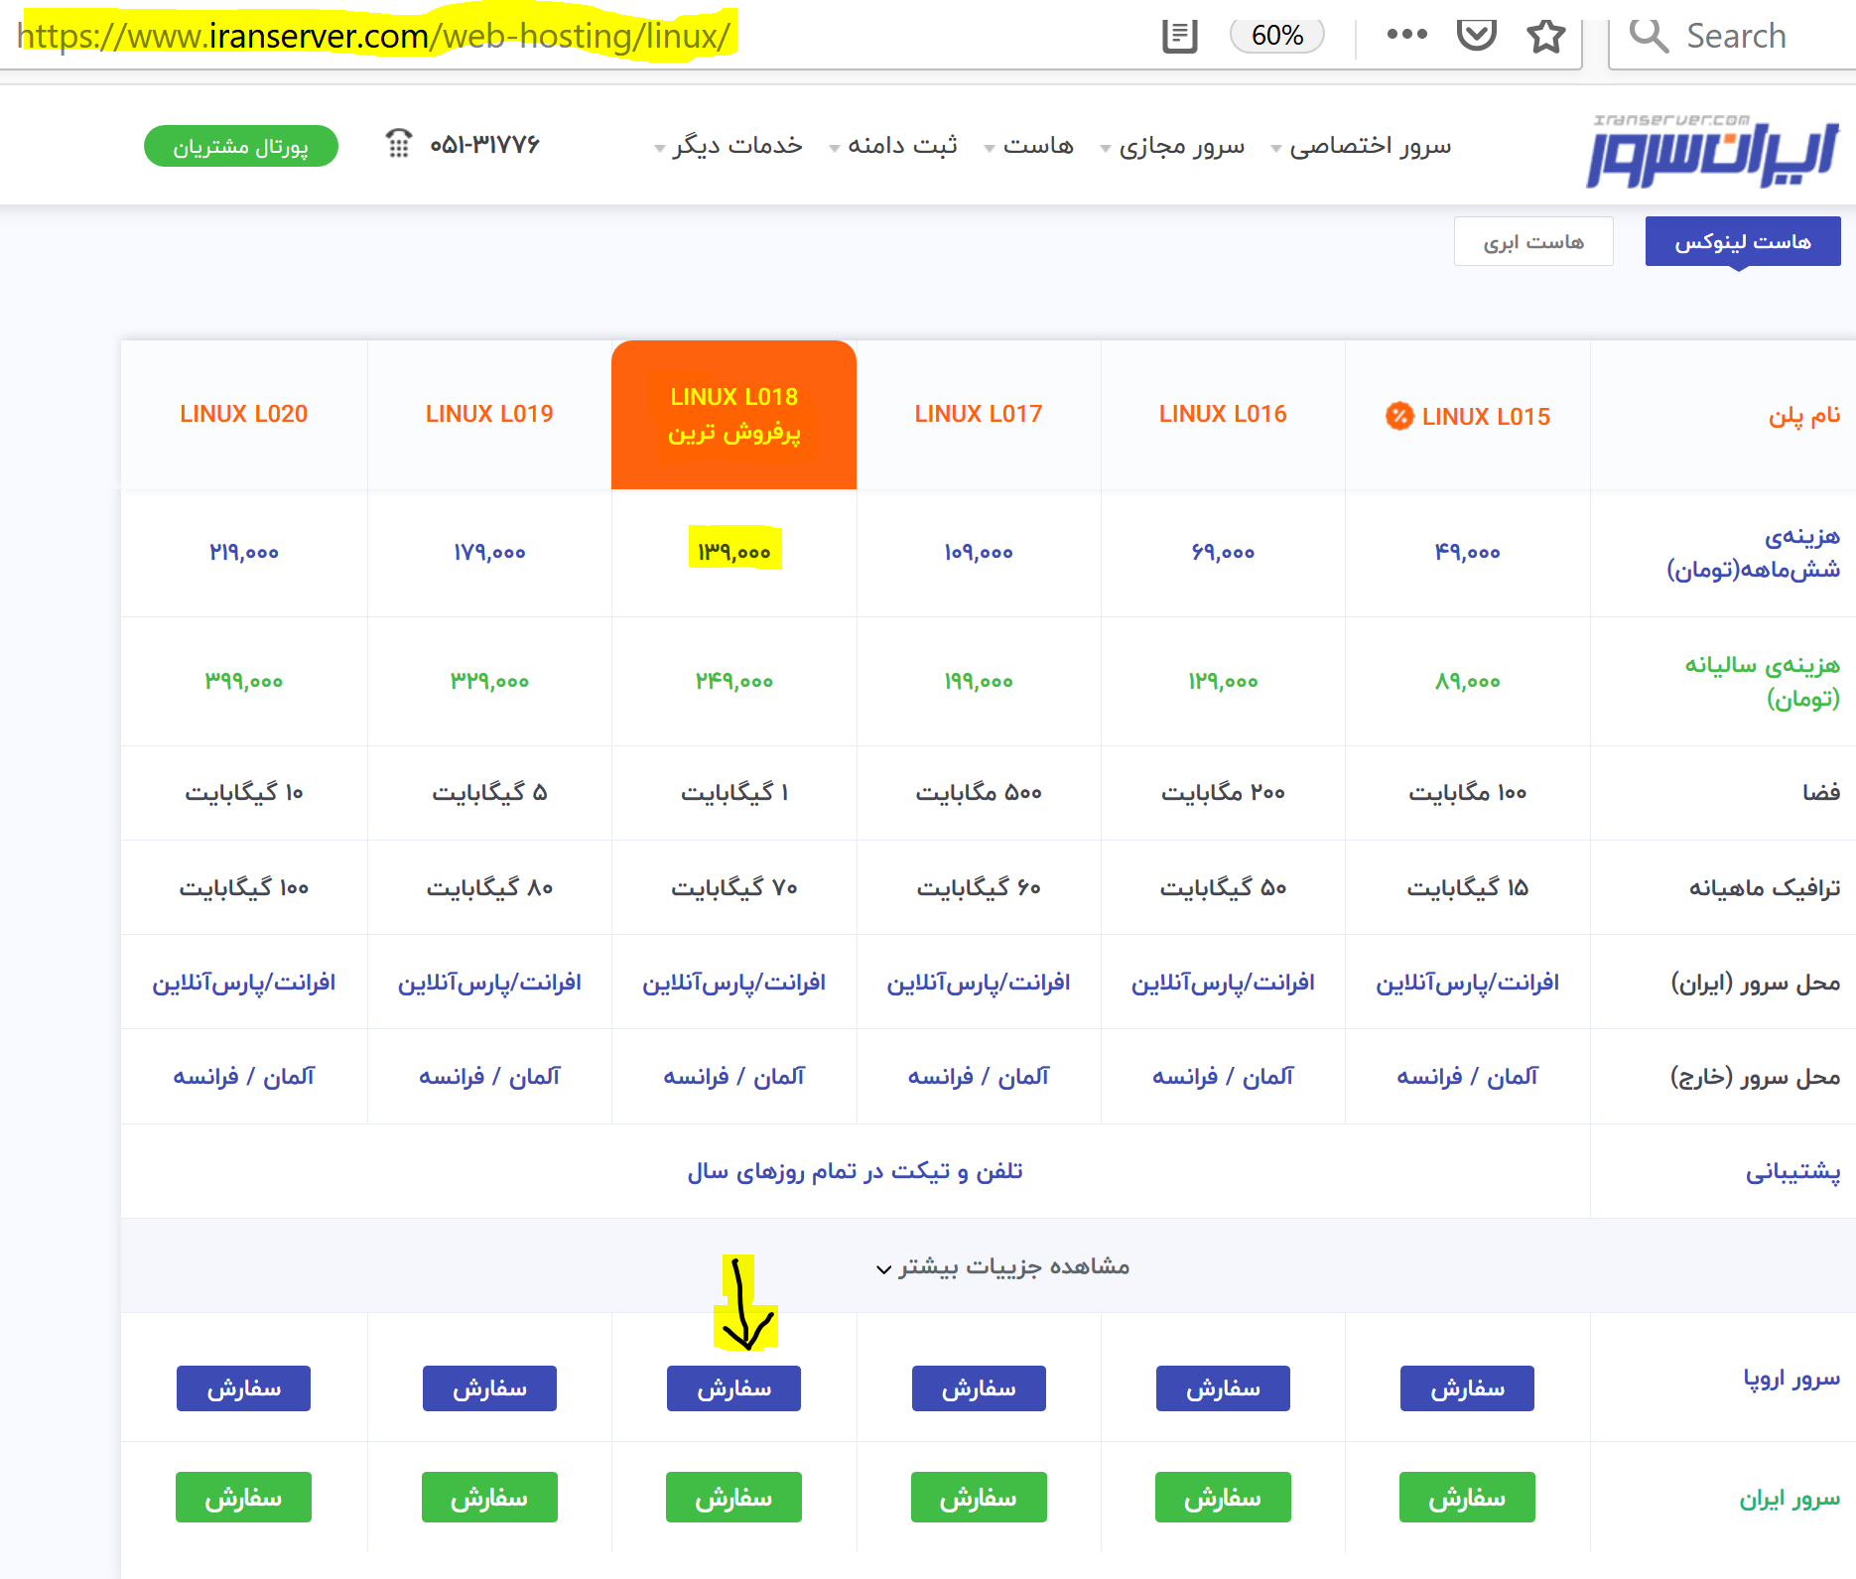The image size is (1856, 1579).
Task: Click the telephone icon beside phone number
Action: (x=398, y=144)
